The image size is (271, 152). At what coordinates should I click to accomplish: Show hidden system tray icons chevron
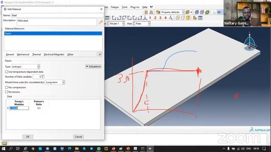point(224,149)
